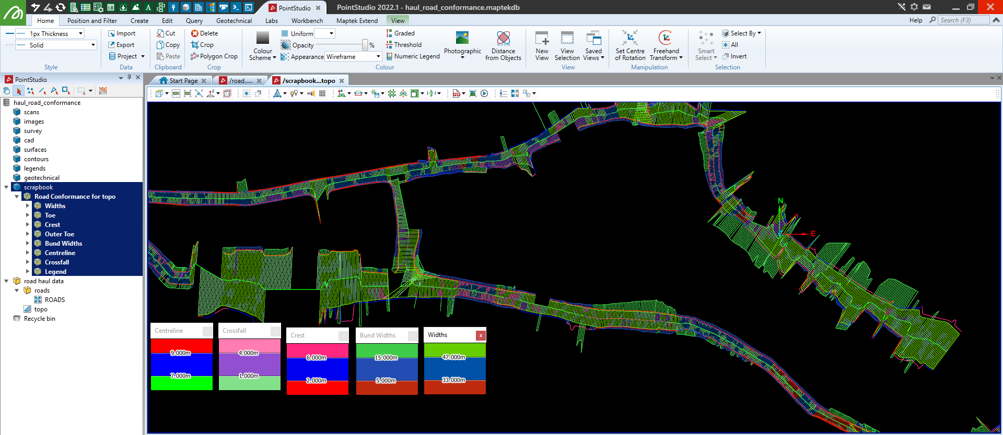Close the Centreline legend
The height and width of the screenshot is (435, 1003).
point(207,331)
